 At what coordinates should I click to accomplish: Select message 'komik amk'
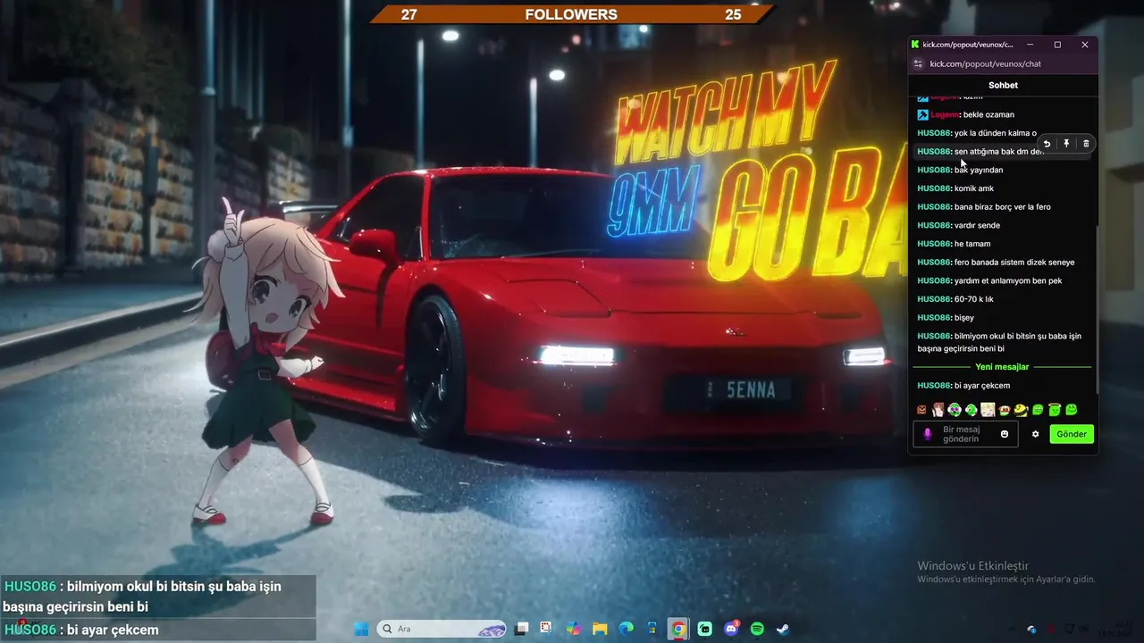[974, 188]
